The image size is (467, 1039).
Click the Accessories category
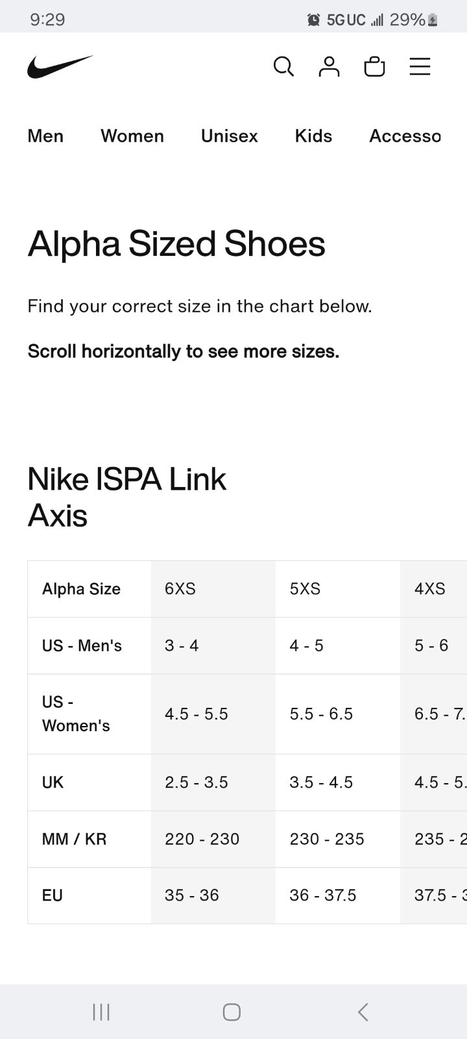(x=405, y=136)
